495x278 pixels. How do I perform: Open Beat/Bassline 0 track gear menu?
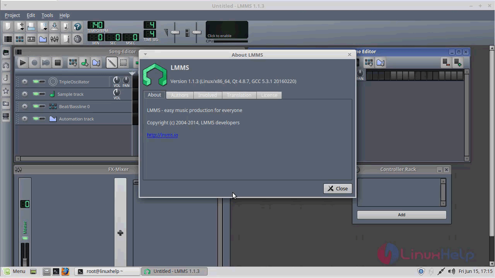pos(25,107)
